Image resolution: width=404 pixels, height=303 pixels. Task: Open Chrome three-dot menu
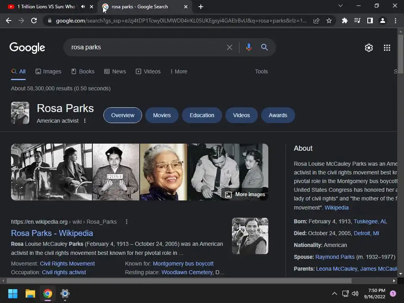pos(395,21)
